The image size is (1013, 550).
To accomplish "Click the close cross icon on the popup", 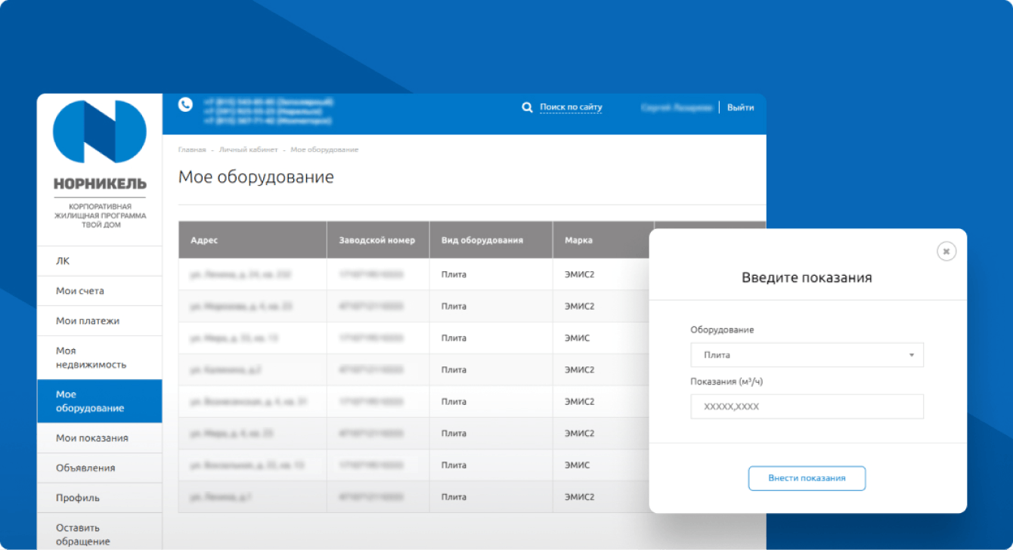I will tap(946, 251).
